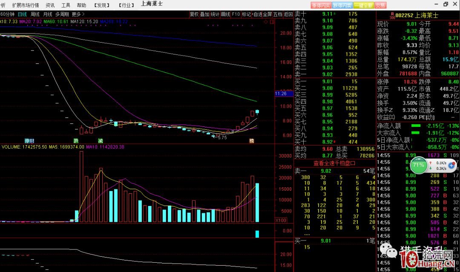Toggle 叠加 overlay on the chart

(x=204, y=14)
